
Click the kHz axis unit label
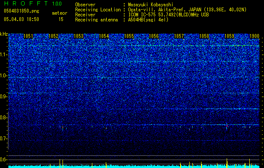coord(4,34)
